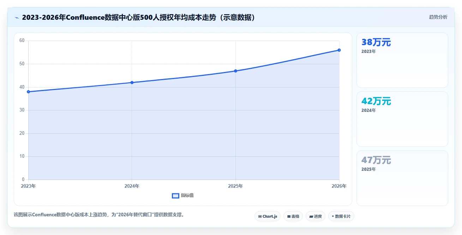Click the x-axis label 2026年
Image resolution: width=462 pixels, height=235 pixels.
(x=339, y=186)
